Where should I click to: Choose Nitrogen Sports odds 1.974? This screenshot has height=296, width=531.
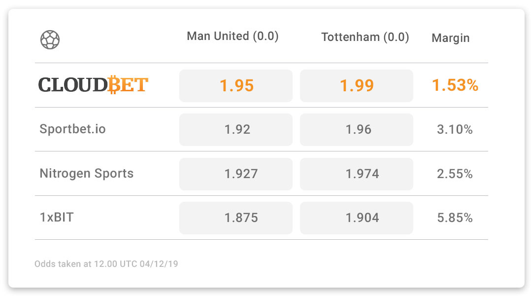357,174
